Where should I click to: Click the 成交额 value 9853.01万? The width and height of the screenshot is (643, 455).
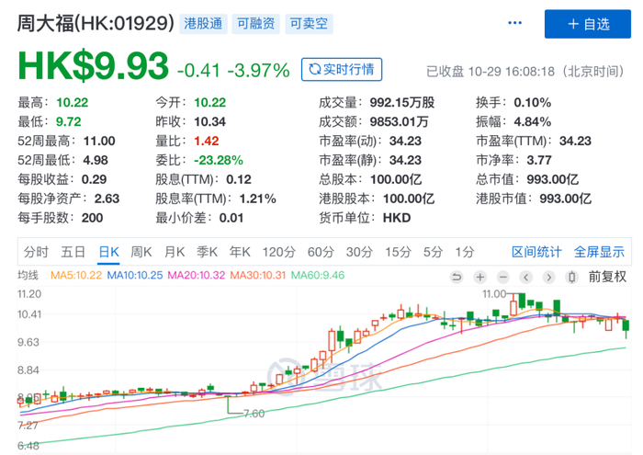pyautogui.click(x=399, y=121)
